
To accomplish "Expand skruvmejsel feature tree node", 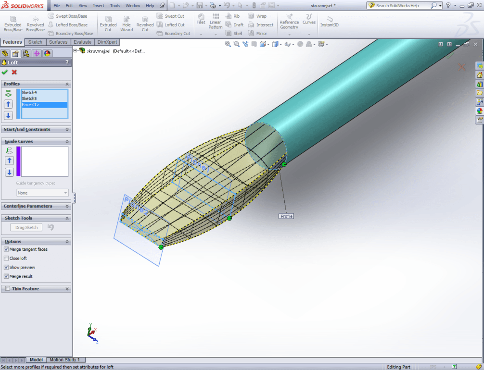I will (75, 51).
